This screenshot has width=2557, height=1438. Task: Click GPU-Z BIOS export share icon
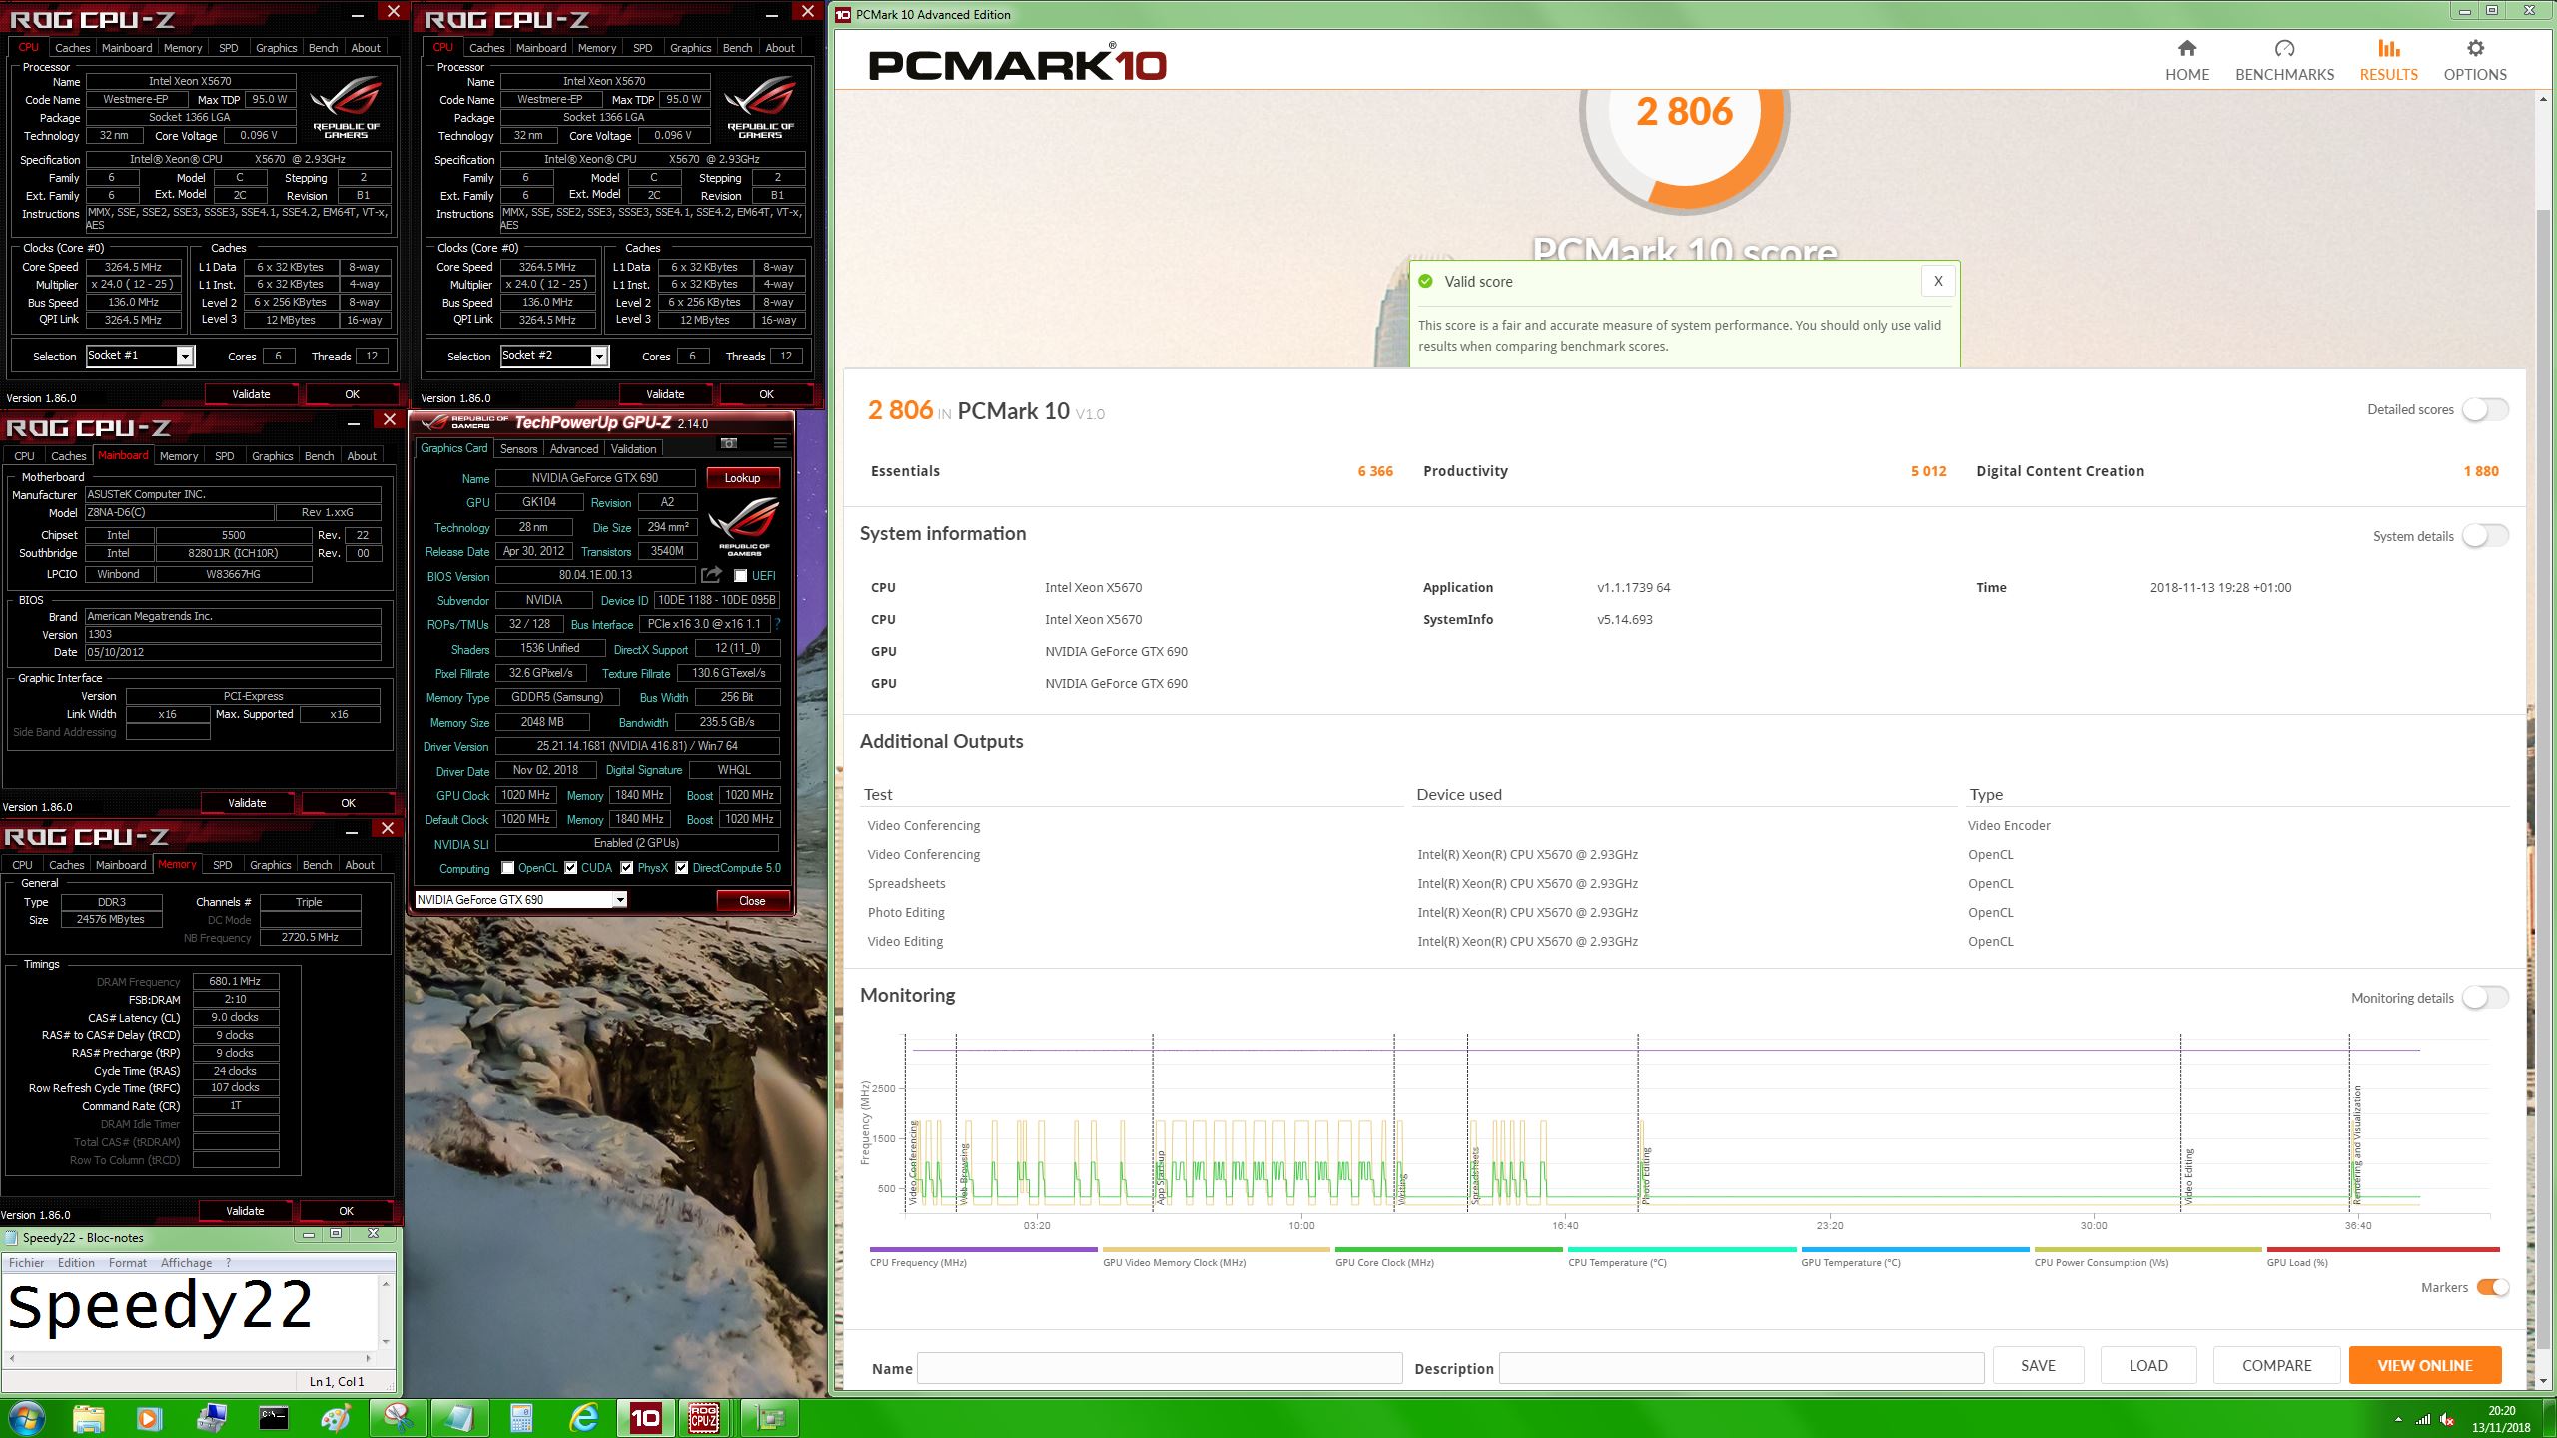pos(711,575)
